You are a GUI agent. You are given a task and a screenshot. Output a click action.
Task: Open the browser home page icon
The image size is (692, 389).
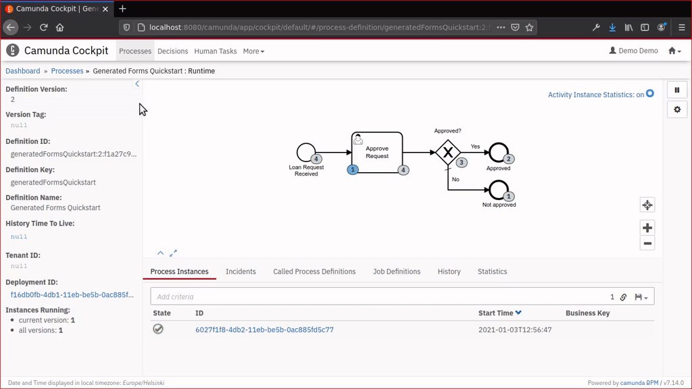59,27
